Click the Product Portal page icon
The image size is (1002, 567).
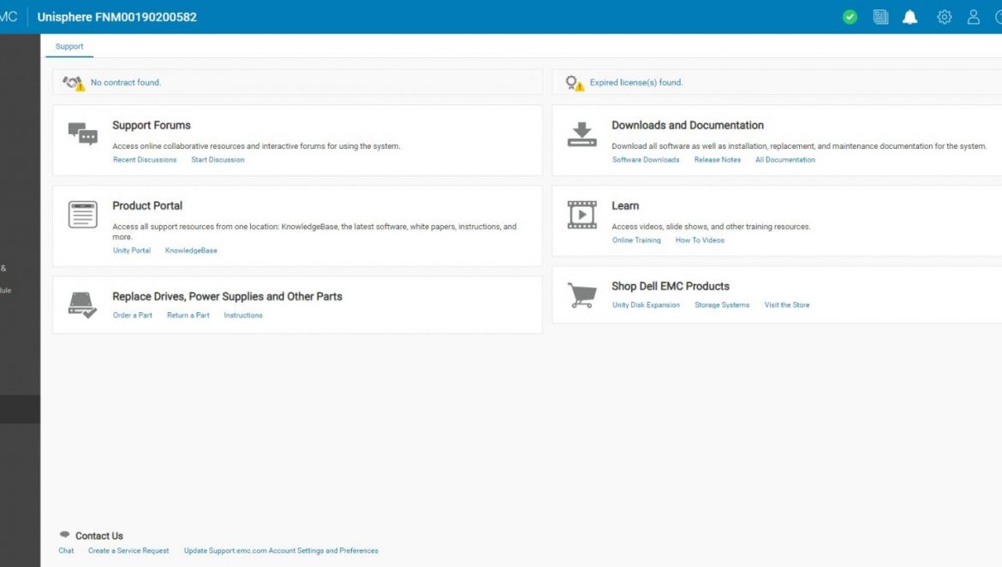pyautogui.click(x=83, y=215)
